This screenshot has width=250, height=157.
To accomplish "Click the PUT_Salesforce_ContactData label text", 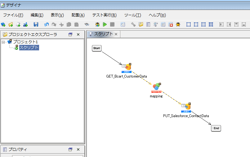I will coord(186,116).
